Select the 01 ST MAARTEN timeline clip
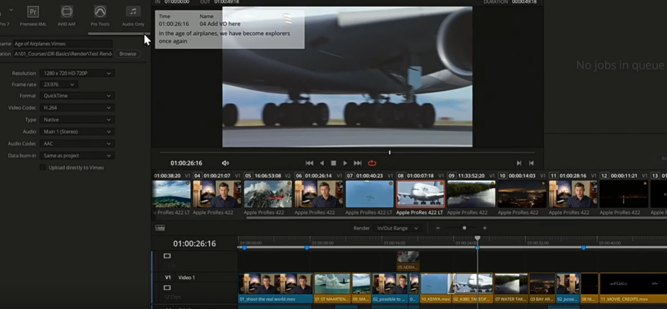667x309 pixels. pos(332,288)
